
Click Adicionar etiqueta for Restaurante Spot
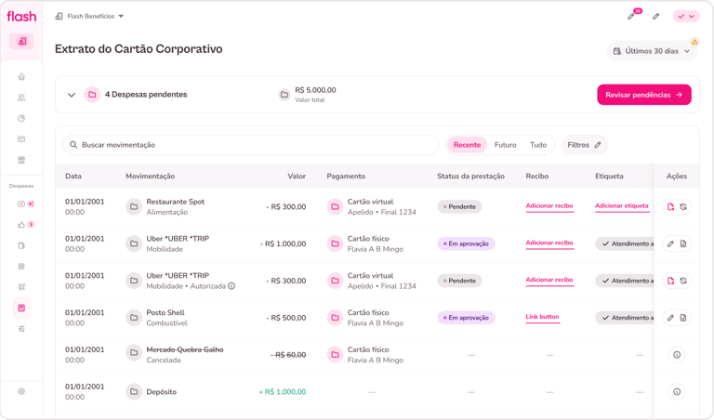tap(622, 206)
